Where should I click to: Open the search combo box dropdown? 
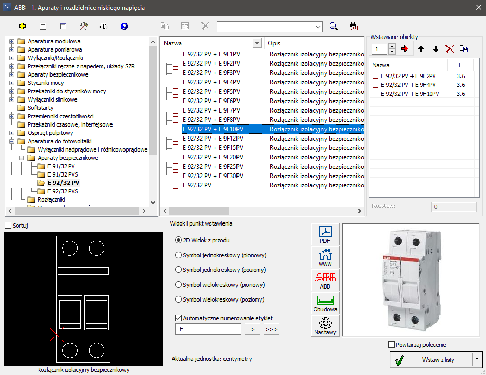click(x=318, y=26)
